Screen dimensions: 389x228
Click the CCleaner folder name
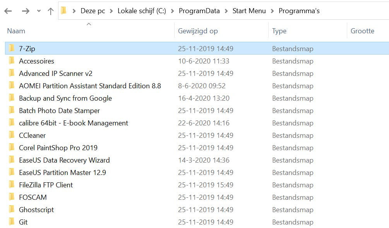(x=33, y=135)
